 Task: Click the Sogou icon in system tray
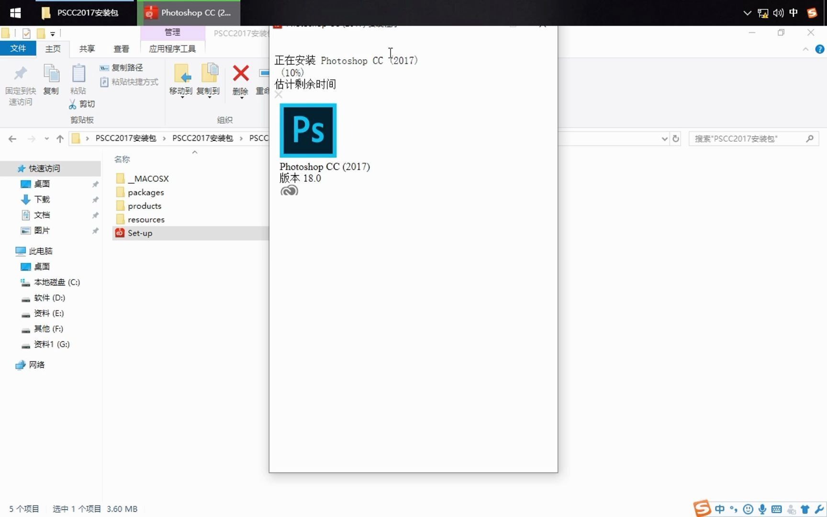(x=812, y=13)
